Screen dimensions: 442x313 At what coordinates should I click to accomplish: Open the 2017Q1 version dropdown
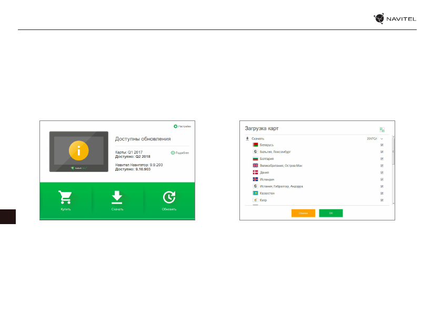point(372,138)
